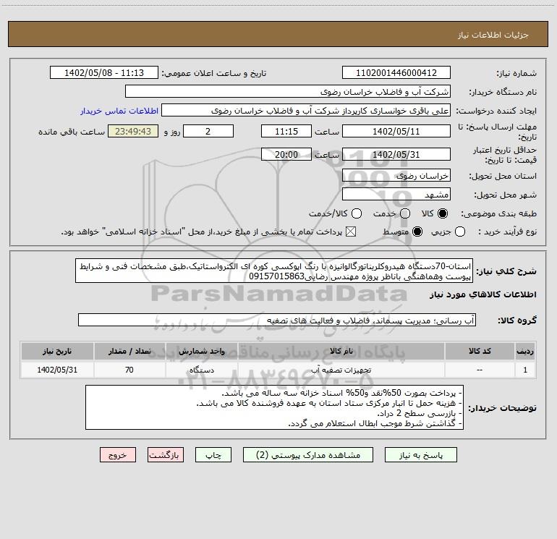Click the response deadline date 1402/05/11

396,131
